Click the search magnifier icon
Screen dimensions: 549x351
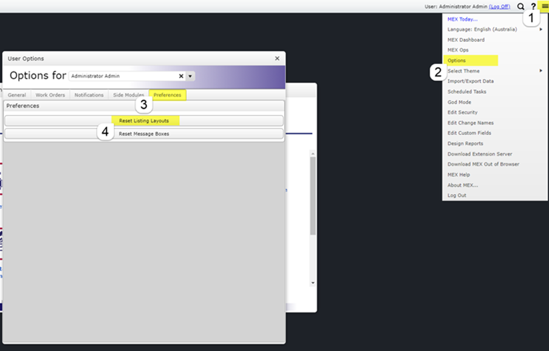coord(521,6)
